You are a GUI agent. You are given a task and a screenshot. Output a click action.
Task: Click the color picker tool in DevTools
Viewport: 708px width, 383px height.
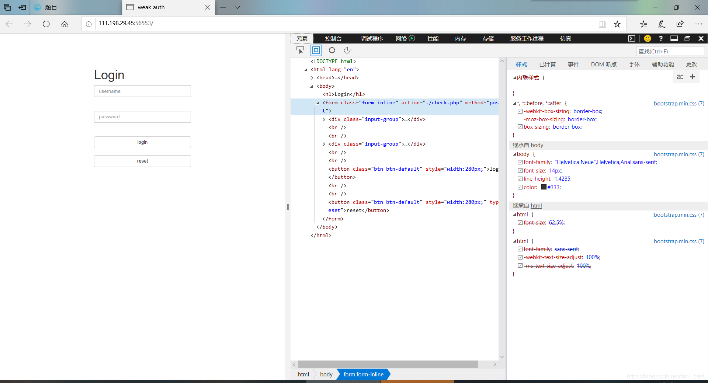point(332,50)
